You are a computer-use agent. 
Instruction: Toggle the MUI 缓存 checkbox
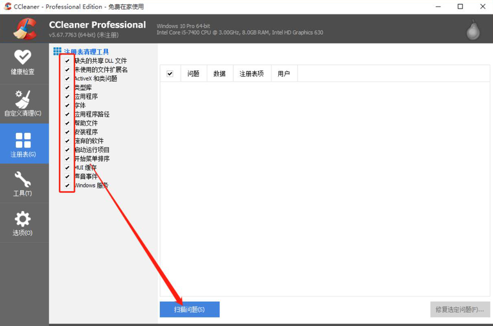click(68, 167)
